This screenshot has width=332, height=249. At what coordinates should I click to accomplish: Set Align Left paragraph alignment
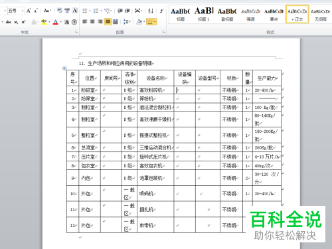tap(85, 22)
